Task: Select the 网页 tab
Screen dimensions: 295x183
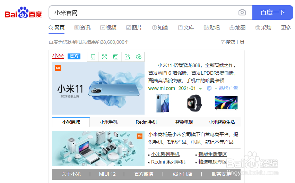Action: [x=57, y=28]
